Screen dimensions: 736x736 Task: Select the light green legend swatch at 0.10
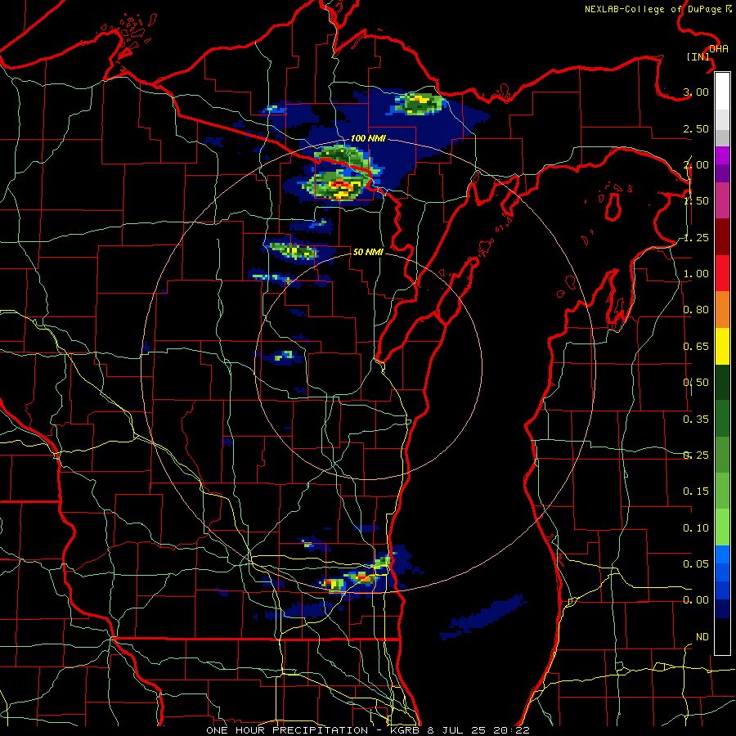(722, 527)
